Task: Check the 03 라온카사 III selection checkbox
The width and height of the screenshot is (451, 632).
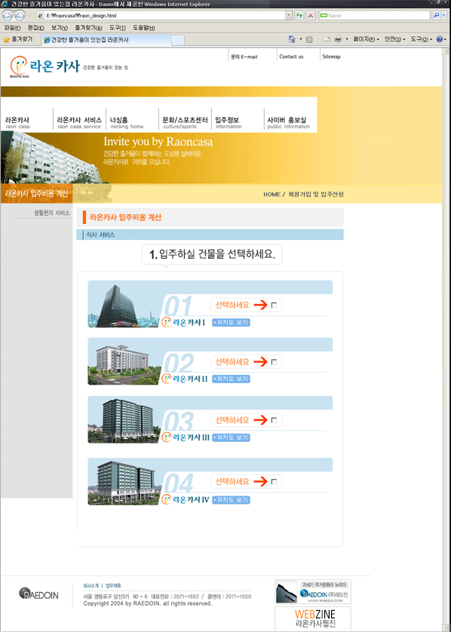Action: pyautogui.click(x=274, y=420)
